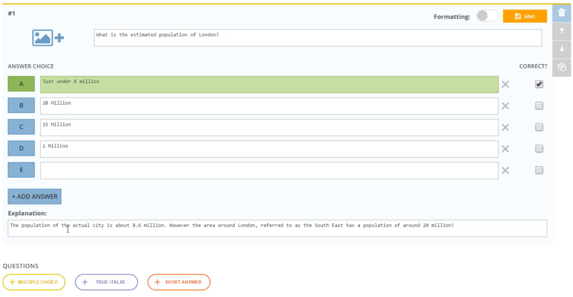Click the Add Answer button
The width and height of the screenshot is (573, 297).
(34, 197)
